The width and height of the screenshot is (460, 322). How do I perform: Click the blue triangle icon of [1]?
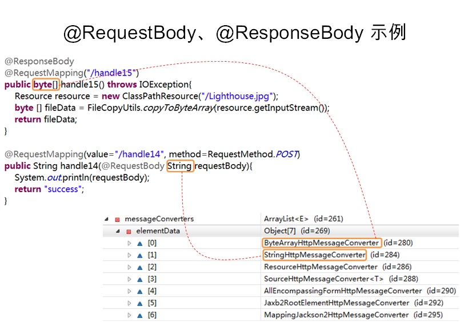(x=140, y=256)
